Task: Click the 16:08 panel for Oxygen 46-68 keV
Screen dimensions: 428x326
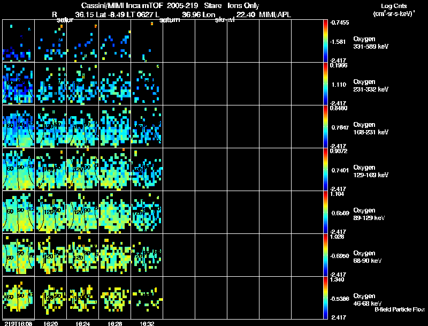Action: pyautogui.click(x=19, y=298)
